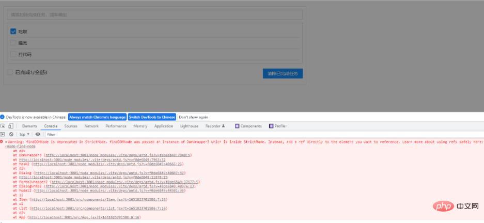Check the second todo item checkbox
484x223 pixels.
tap(13, 42)
